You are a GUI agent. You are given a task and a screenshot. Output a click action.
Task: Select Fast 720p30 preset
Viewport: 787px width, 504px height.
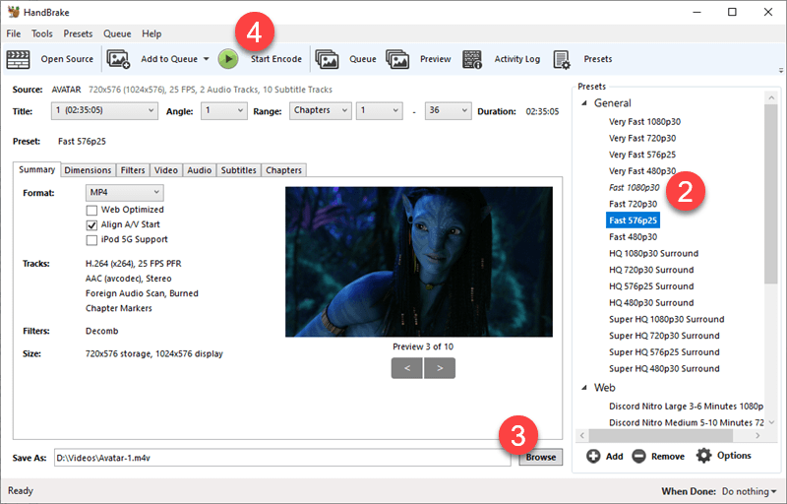633,204
